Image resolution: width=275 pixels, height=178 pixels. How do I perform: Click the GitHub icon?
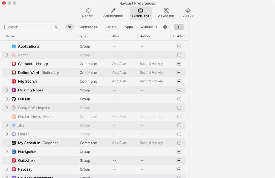14,99
